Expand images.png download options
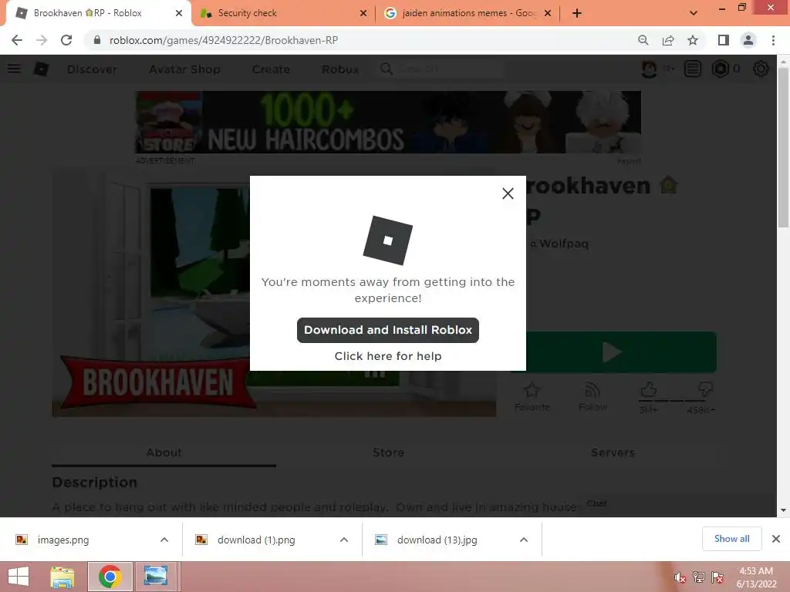Screen dimensions: 790x592 [x=164, y=540]
